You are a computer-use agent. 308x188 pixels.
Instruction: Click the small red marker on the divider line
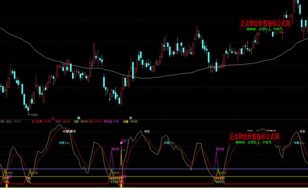point(53,119)
